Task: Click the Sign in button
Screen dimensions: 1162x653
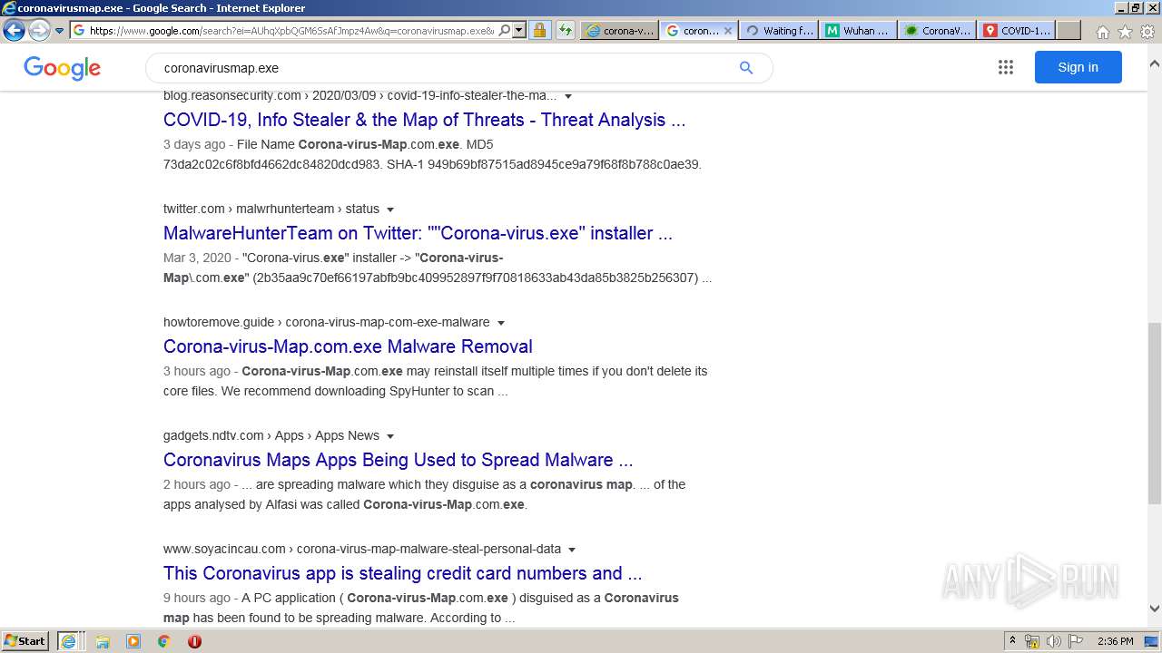Action: point(1078,67)
